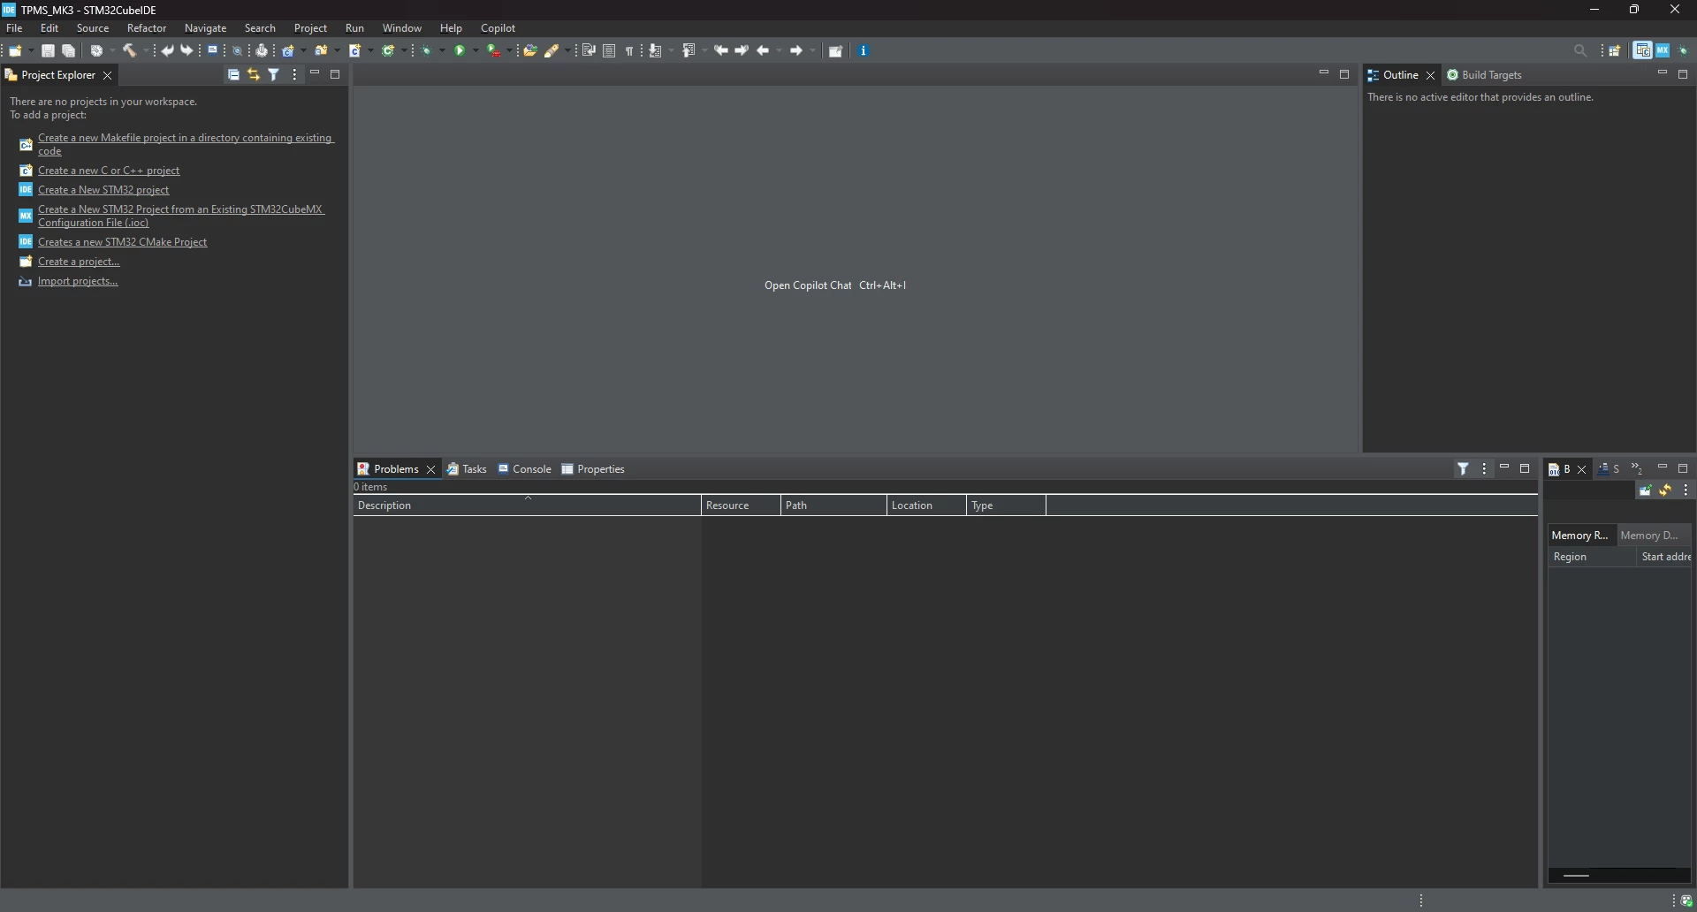Click the Next Annotation icon
Screen dimensions: 1697x912
tap(655, 50)
